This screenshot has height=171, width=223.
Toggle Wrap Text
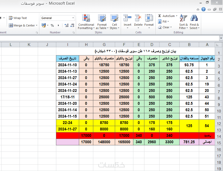tap(18, 18)
